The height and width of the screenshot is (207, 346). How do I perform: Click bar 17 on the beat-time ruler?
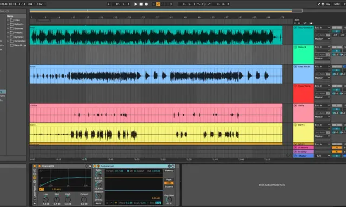[x=88, y=17]
